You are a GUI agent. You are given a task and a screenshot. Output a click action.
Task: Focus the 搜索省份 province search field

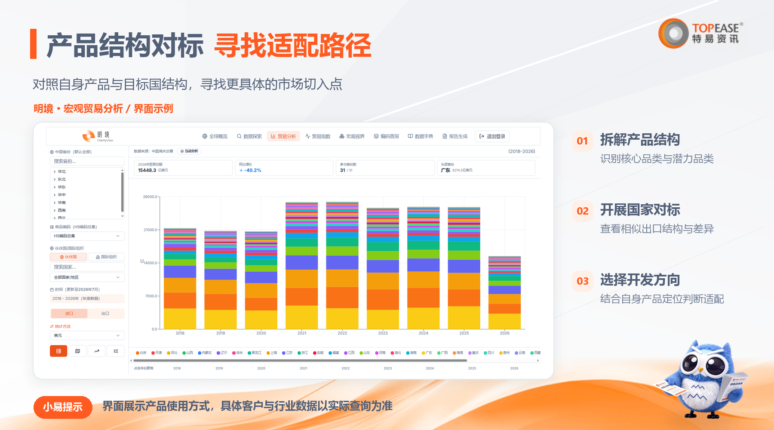tap(87, 161)
